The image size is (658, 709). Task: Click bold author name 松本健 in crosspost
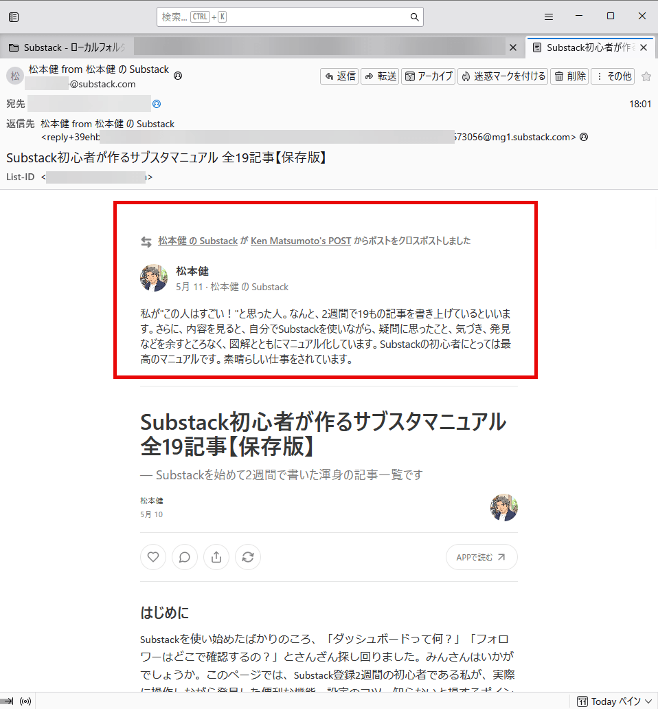pyautogui.click(x=192, y=272)
